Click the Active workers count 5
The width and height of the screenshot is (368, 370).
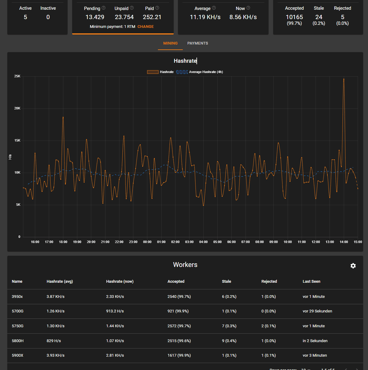tap(25, 17)
